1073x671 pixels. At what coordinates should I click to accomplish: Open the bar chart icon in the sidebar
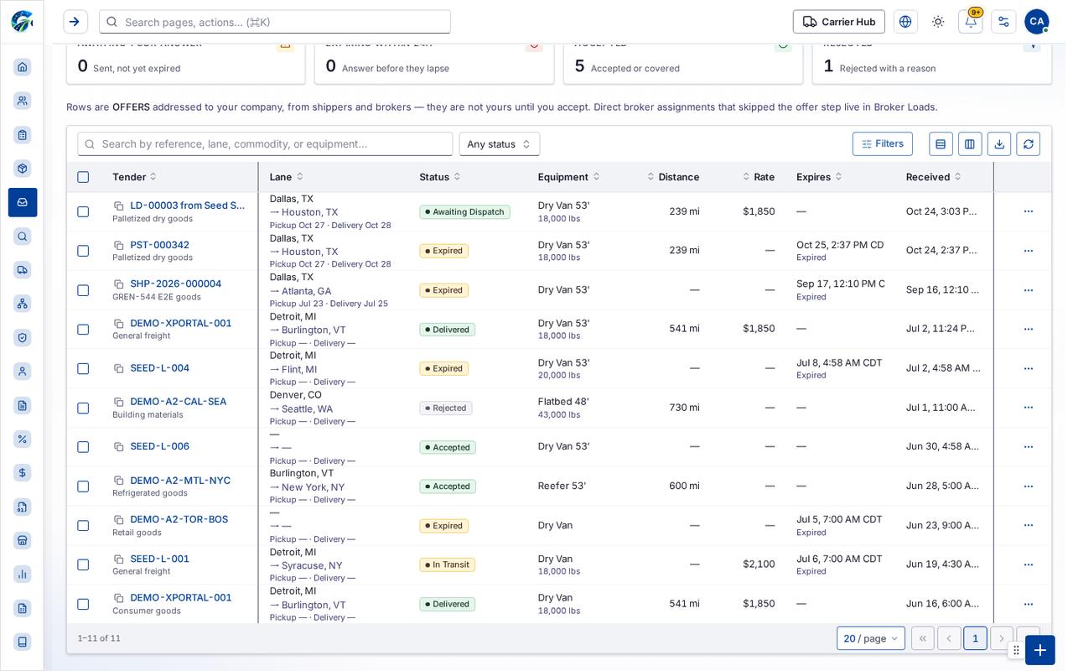click(23, 575)
